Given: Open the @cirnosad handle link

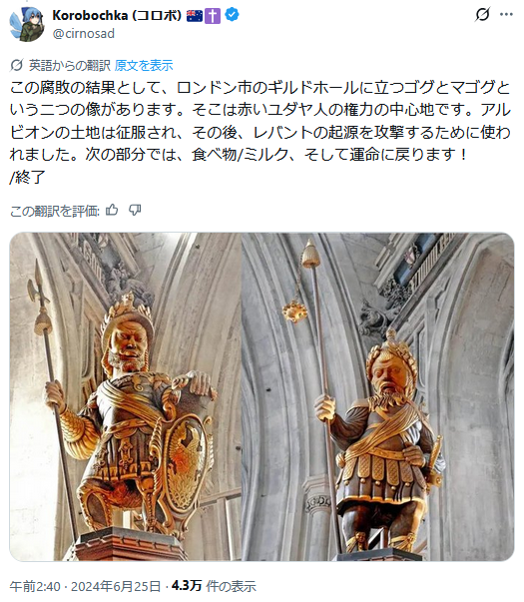Looking at the screenshot, I should (x=83, y=33).
